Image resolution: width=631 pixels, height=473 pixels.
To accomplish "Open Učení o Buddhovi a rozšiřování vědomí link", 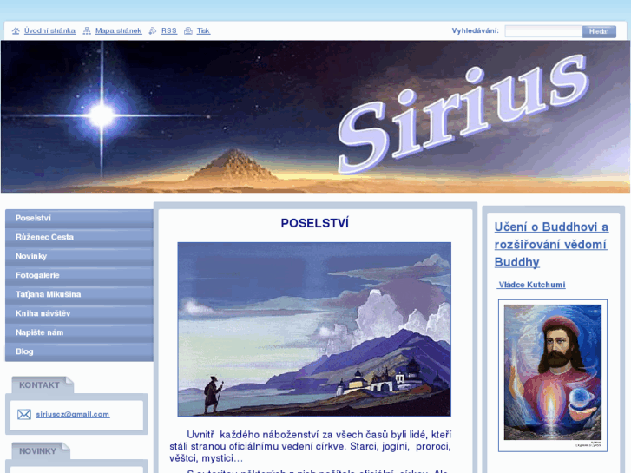I will [551, 245].
